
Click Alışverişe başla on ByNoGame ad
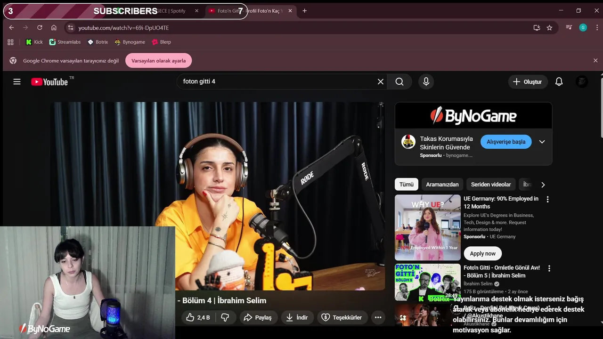coord(506,142)
